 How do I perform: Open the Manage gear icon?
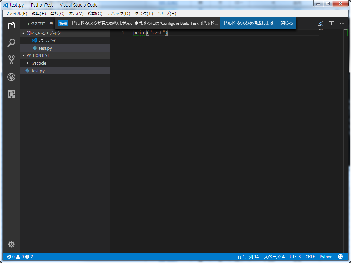(x=11, y=244)
